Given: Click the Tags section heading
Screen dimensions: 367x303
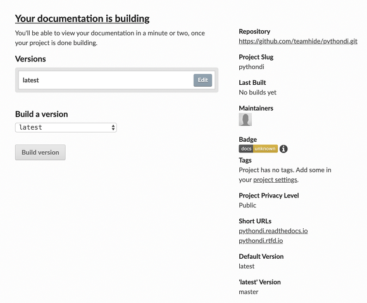Looking at the screenshot, I should tap(245, 160).
